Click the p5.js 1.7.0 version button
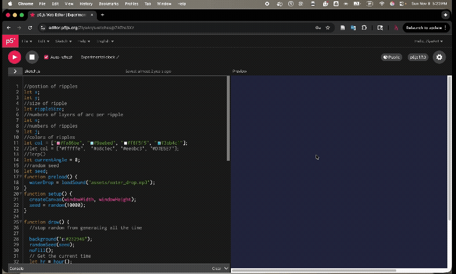Screen dimensions: 456x274 [x=418, y=57]
